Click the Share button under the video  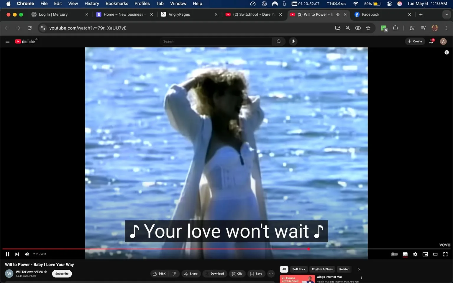[x=191, y=274]
